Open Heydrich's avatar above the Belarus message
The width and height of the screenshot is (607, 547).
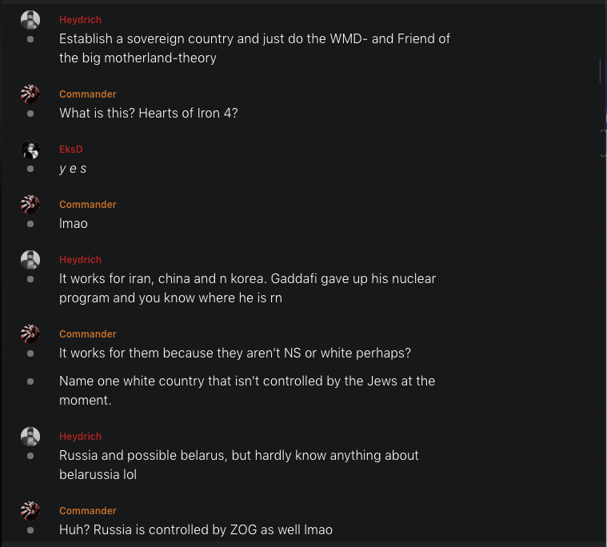tap(30, 437)
